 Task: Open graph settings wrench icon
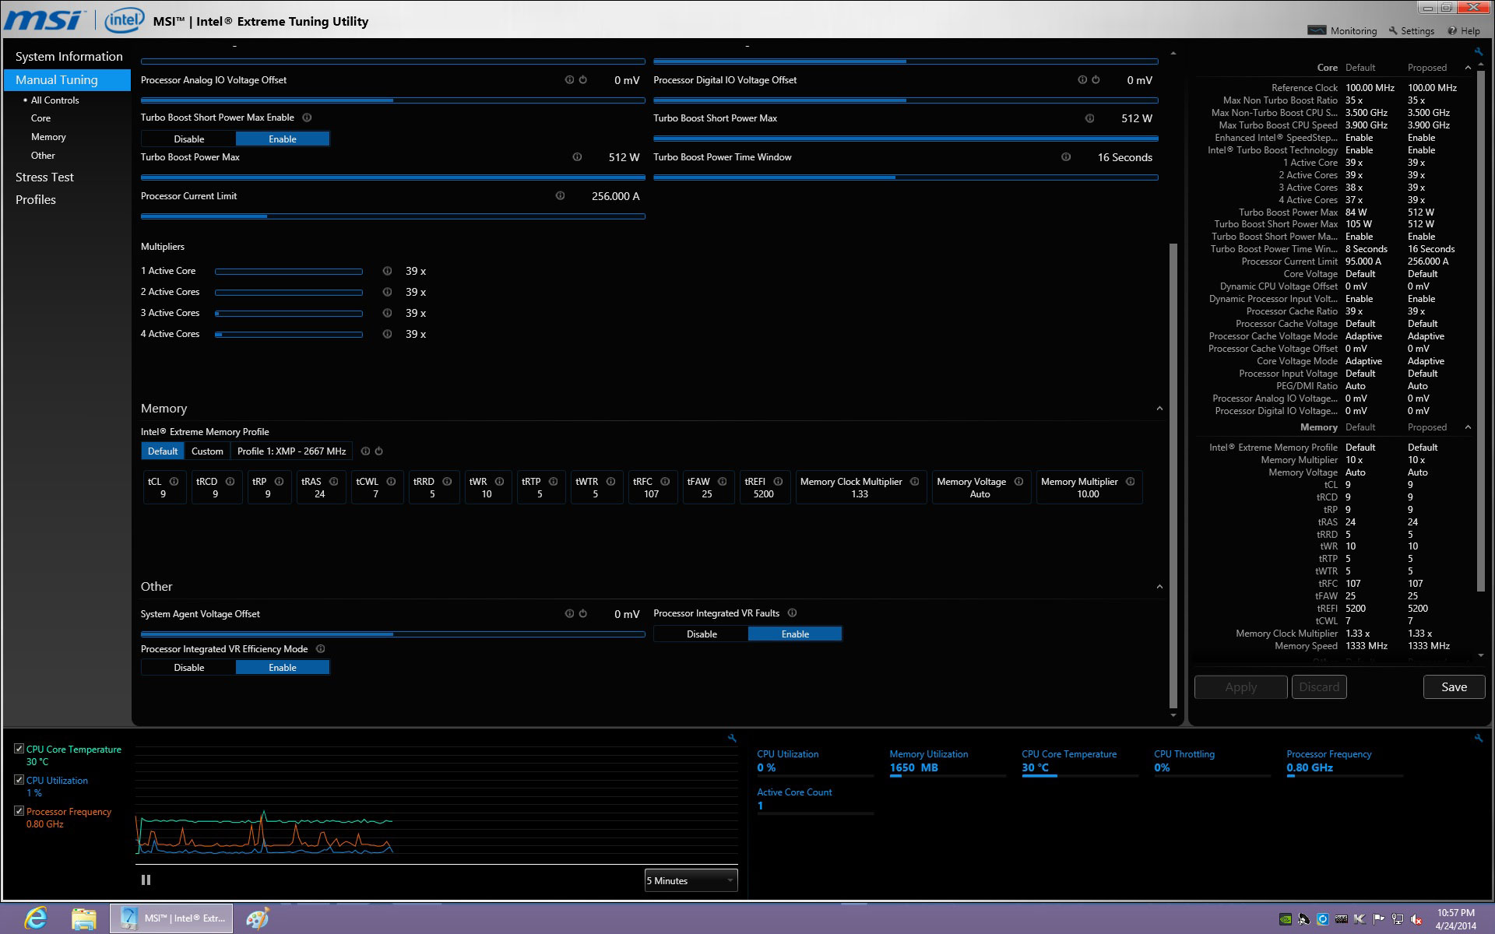[x=732, y=738]
